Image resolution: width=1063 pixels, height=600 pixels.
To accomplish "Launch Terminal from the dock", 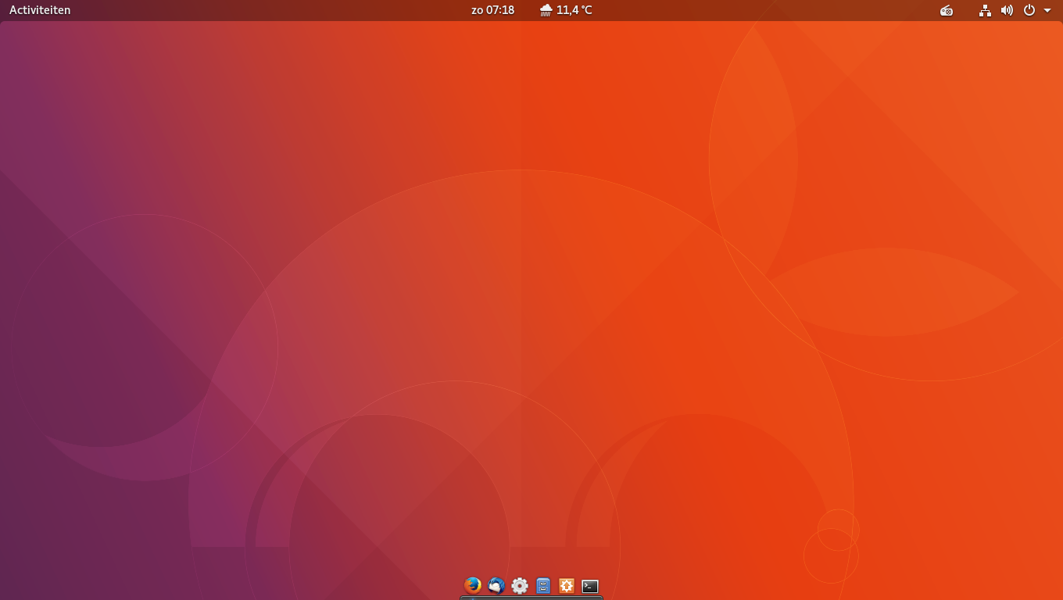I will (590, 586).
